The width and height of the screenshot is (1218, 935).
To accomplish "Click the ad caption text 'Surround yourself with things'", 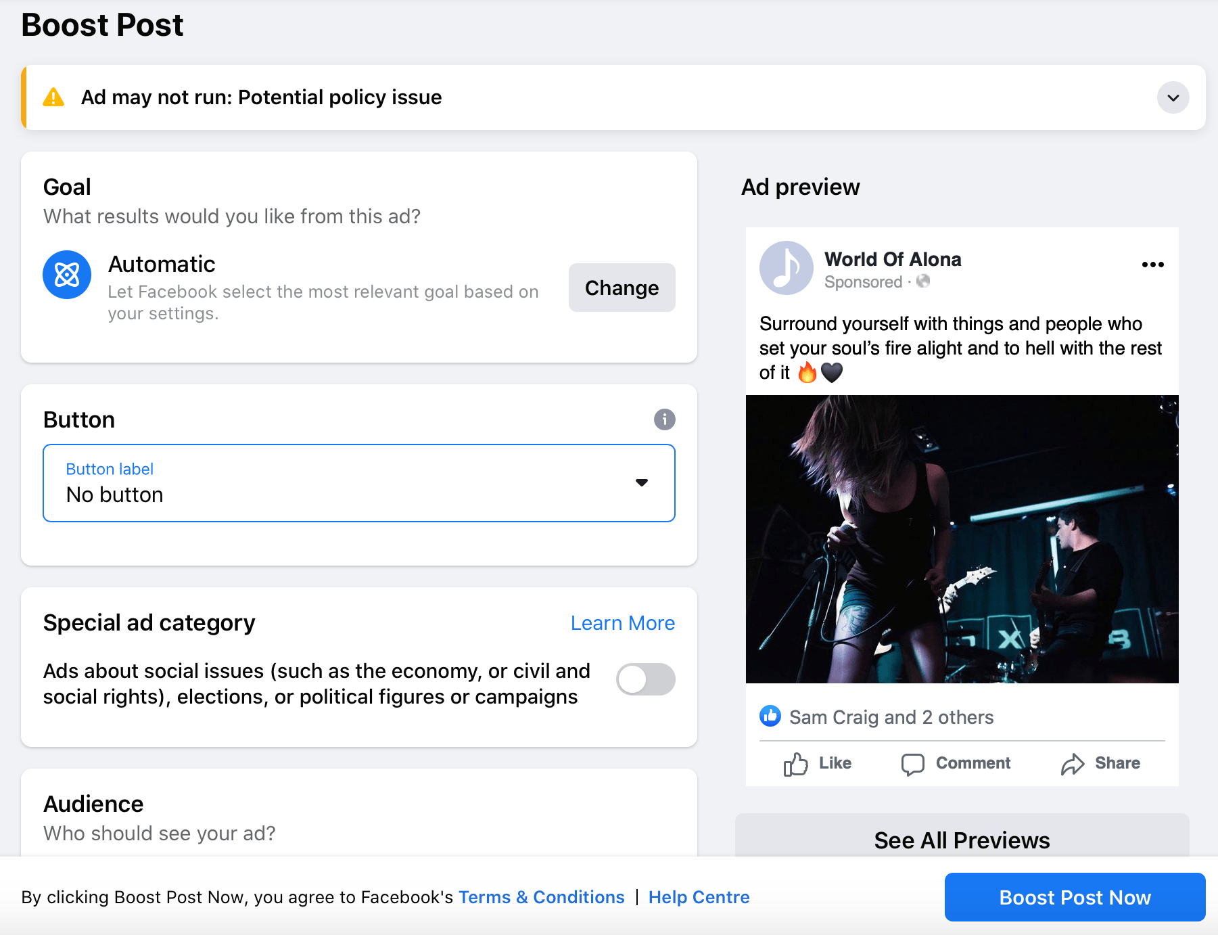I will click(960, 348).
